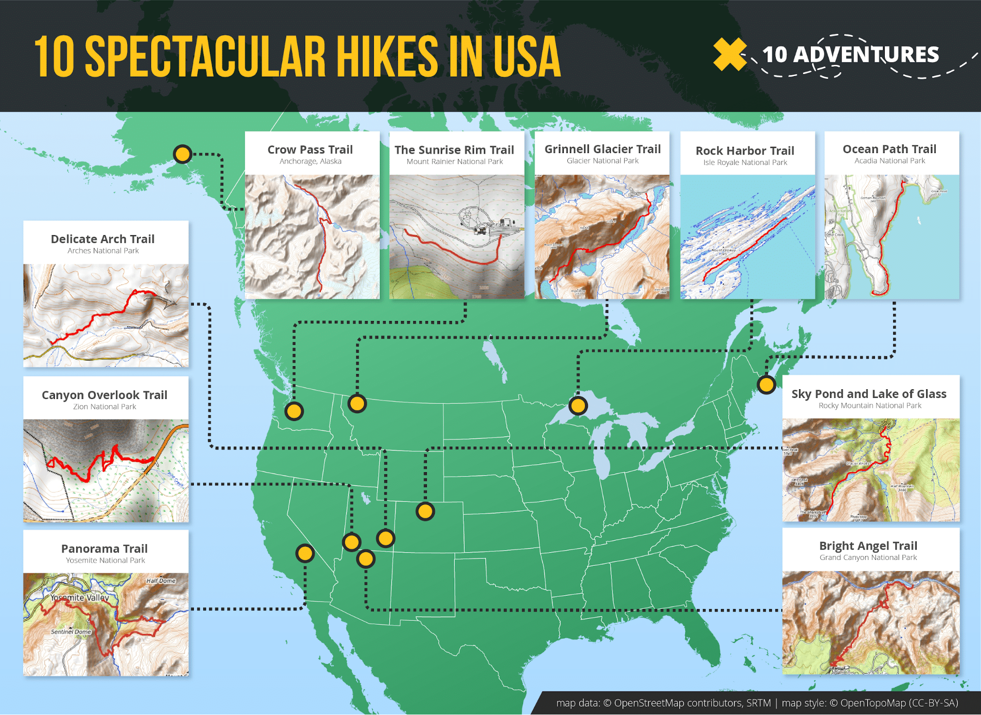Click the 'Canyon Overlook Trail' title

coord(105,395)
